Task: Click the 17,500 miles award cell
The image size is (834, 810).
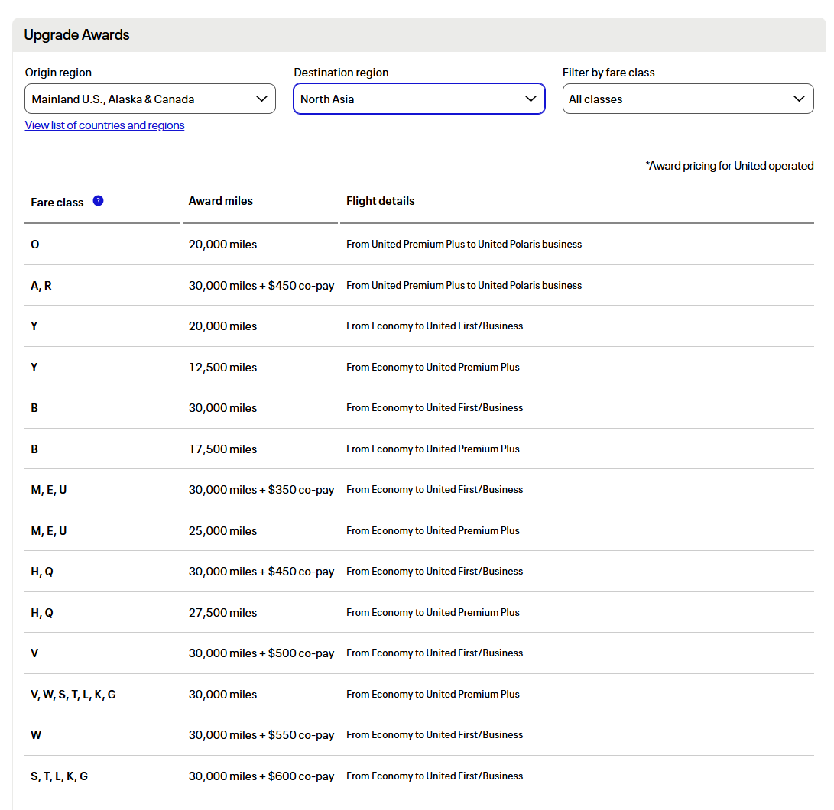Action: point(223,449)
